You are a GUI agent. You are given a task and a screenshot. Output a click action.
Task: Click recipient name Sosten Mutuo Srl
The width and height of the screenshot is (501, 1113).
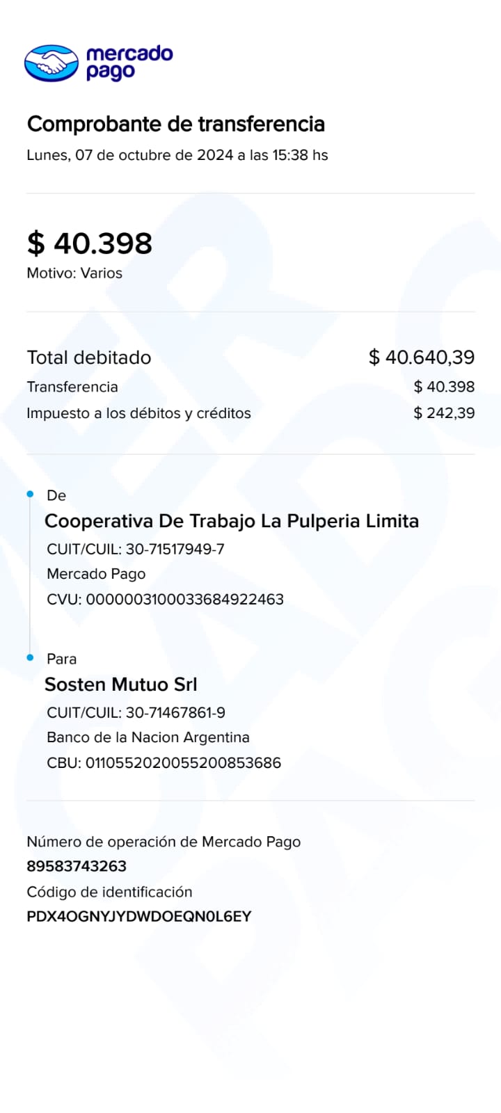121,684
